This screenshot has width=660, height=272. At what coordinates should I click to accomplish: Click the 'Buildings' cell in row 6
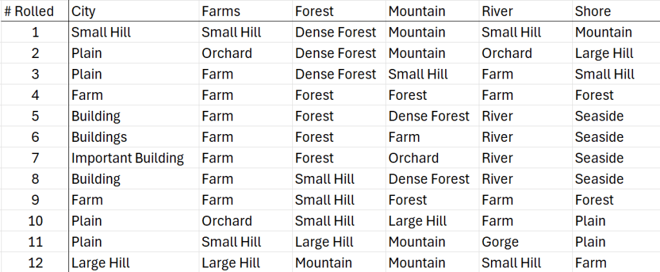tap(99, 137)
